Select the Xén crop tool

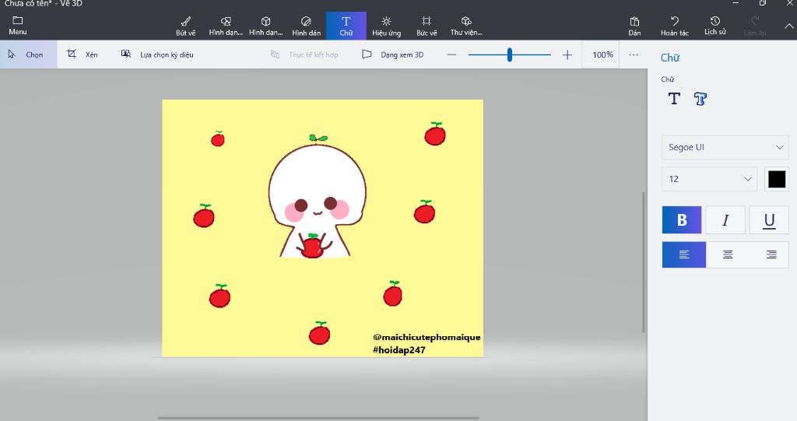coord(83,54)
